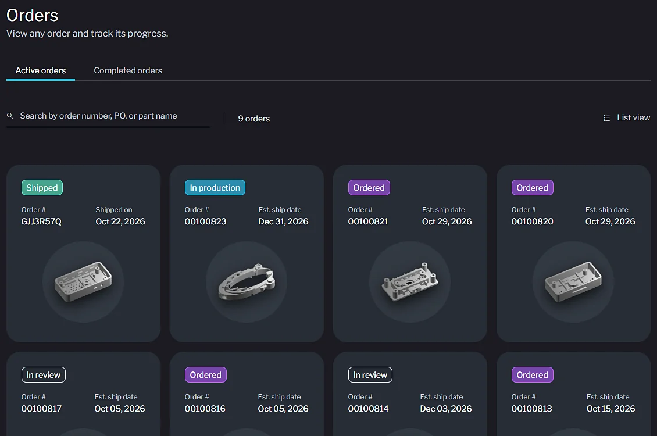Screen dimensions: 657x436
Task: Click ship date Oct 15, 2026
Action: pyautogui.click(x=611, y=409)
